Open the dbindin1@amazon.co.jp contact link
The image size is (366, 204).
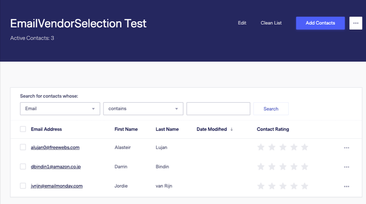tap(56, 166)
